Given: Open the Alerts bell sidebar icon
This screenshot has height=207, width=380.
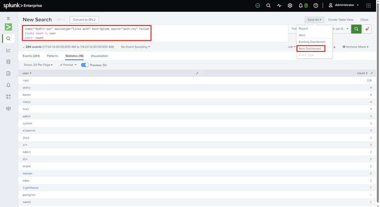Looking at the screenshot, I should click(x=8, y=85).
